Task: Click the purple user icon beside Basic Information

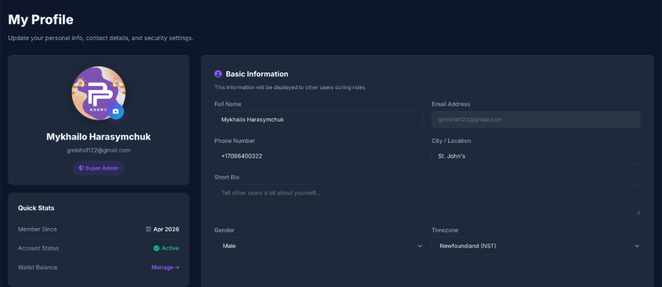Action: tap(219, 74)
